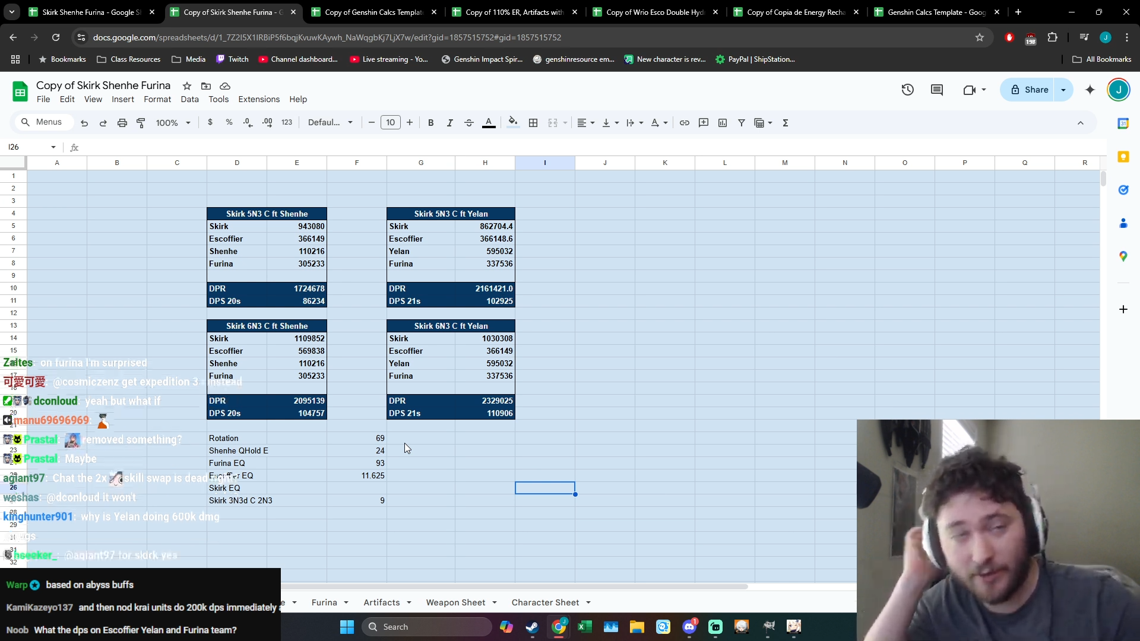The width and height of the screenshot is (1140, 641).
Task: Open horizontal align dropdown
Action: click(586, 123)
